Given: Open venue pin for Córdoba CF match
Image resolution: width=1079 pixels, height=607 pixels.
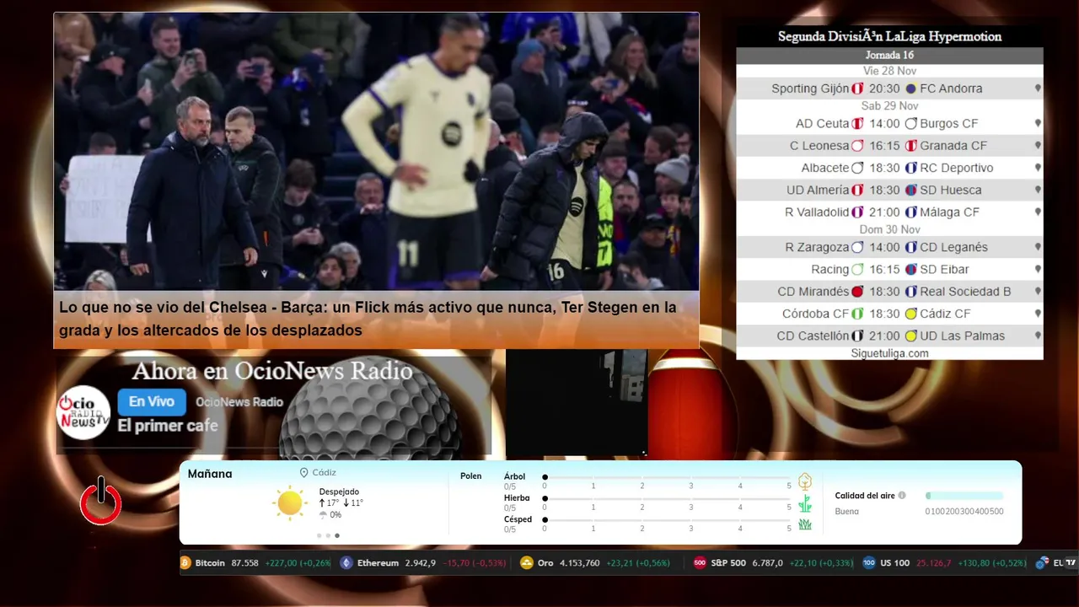Looking at the screenshot, I should 1038,314.
